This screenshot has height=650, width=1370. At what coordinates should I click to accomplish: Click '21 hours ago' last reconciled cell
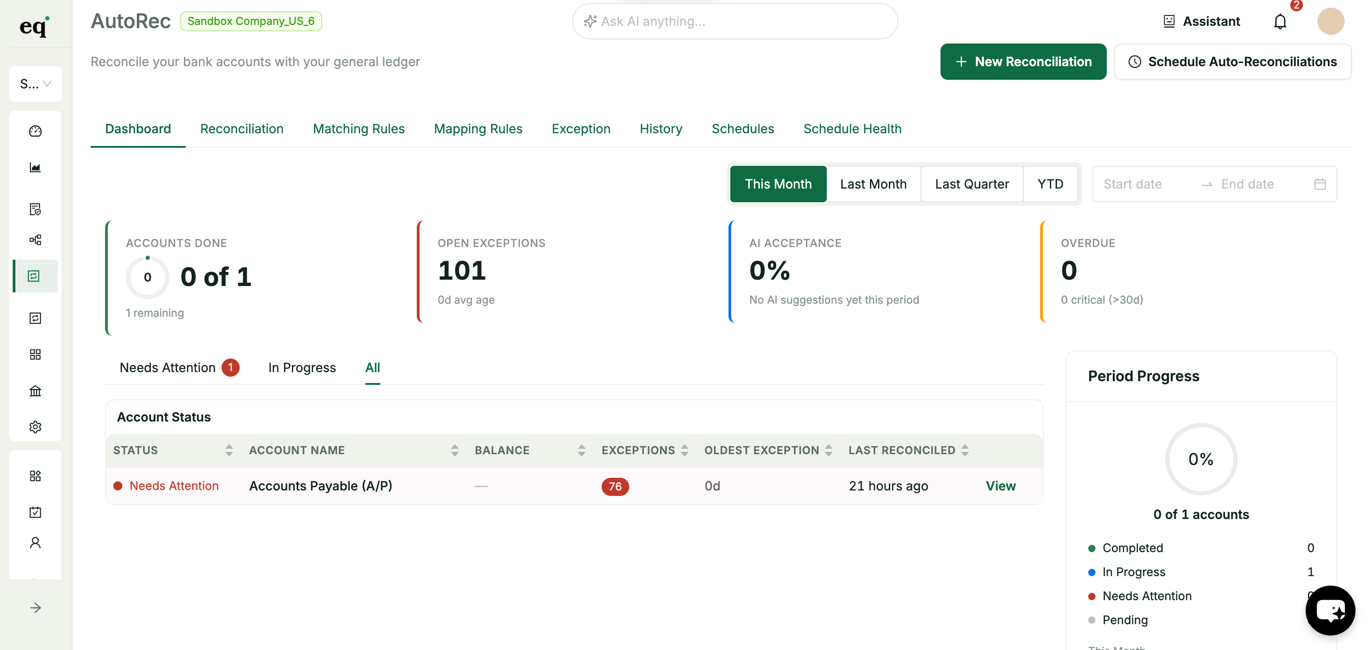(888, 485)
